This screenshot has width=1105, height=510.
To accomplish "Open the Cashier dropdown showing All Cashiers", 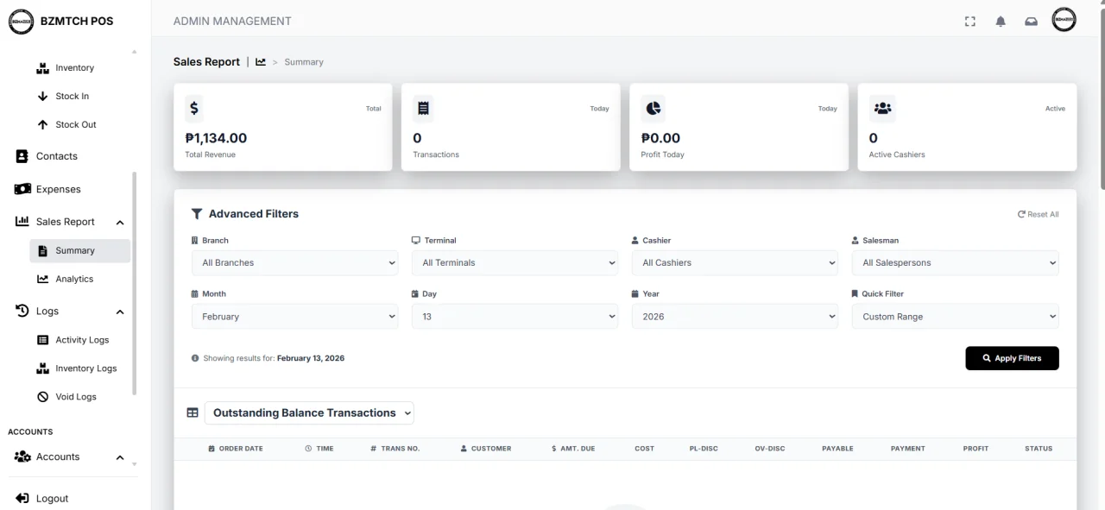I will (736, 263).
